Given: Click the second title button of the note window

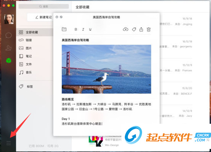Looking at the screenshot, I should click(61, 17).
